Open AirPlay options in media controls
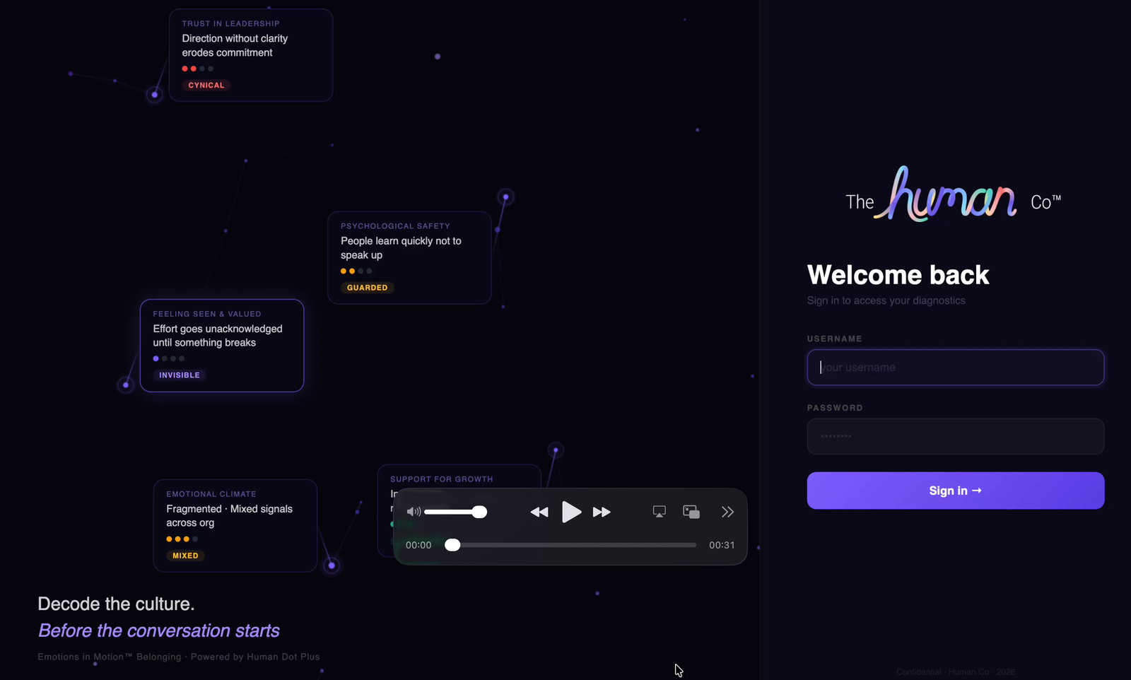This screenshot has height=680, width=1131. [659, 512]
